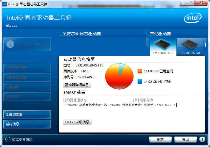The height and width of the screenshot is (147, 210).
Task: Open SMART 详细信息 details
Action: click(77, 122)
